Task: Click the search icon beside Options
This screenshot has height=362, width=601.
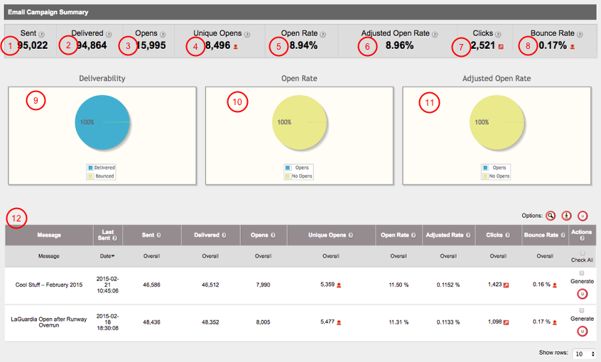Action: (550, 215)
